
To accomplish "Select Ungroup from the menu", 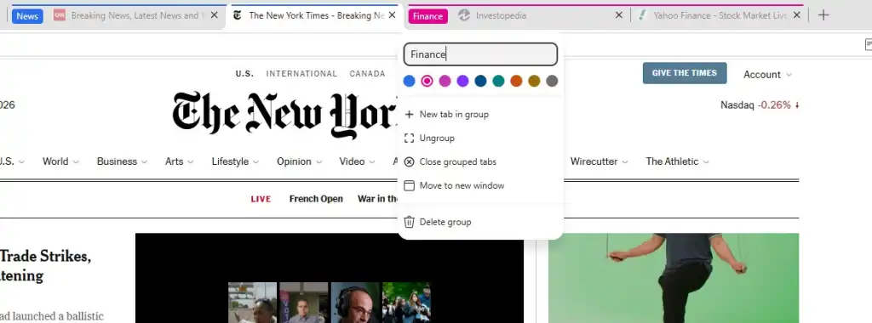I will pos(480,139).
